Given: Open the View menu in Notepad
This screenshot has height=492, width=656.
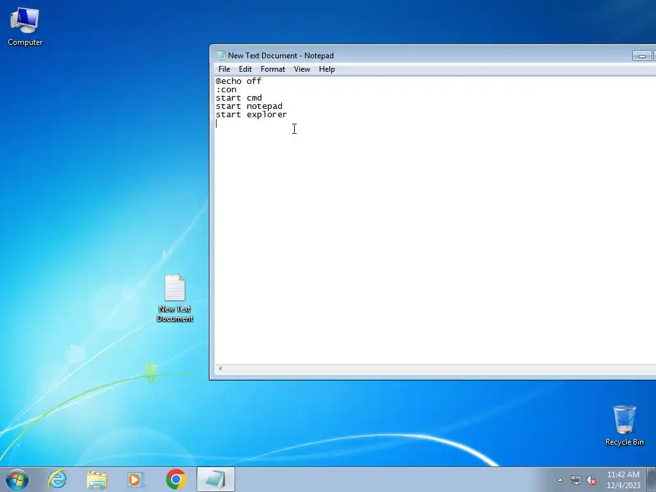Looking at the screenshot, I should tap(302, 69).
